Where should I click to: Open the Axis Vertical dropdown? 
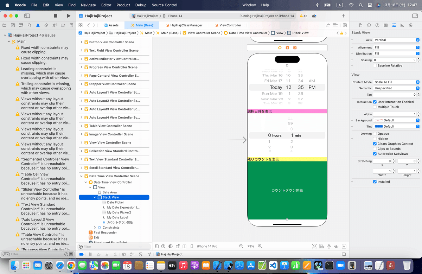point(396,40)
